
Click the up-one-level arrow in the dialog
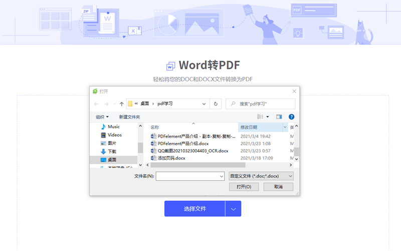(121, 104)
